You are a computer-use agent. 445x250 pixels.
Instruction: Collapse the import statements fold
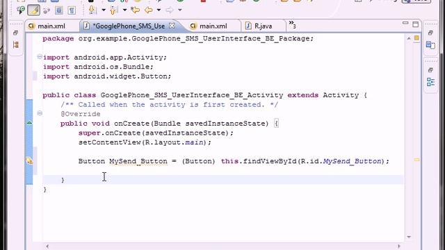point(40,57)
